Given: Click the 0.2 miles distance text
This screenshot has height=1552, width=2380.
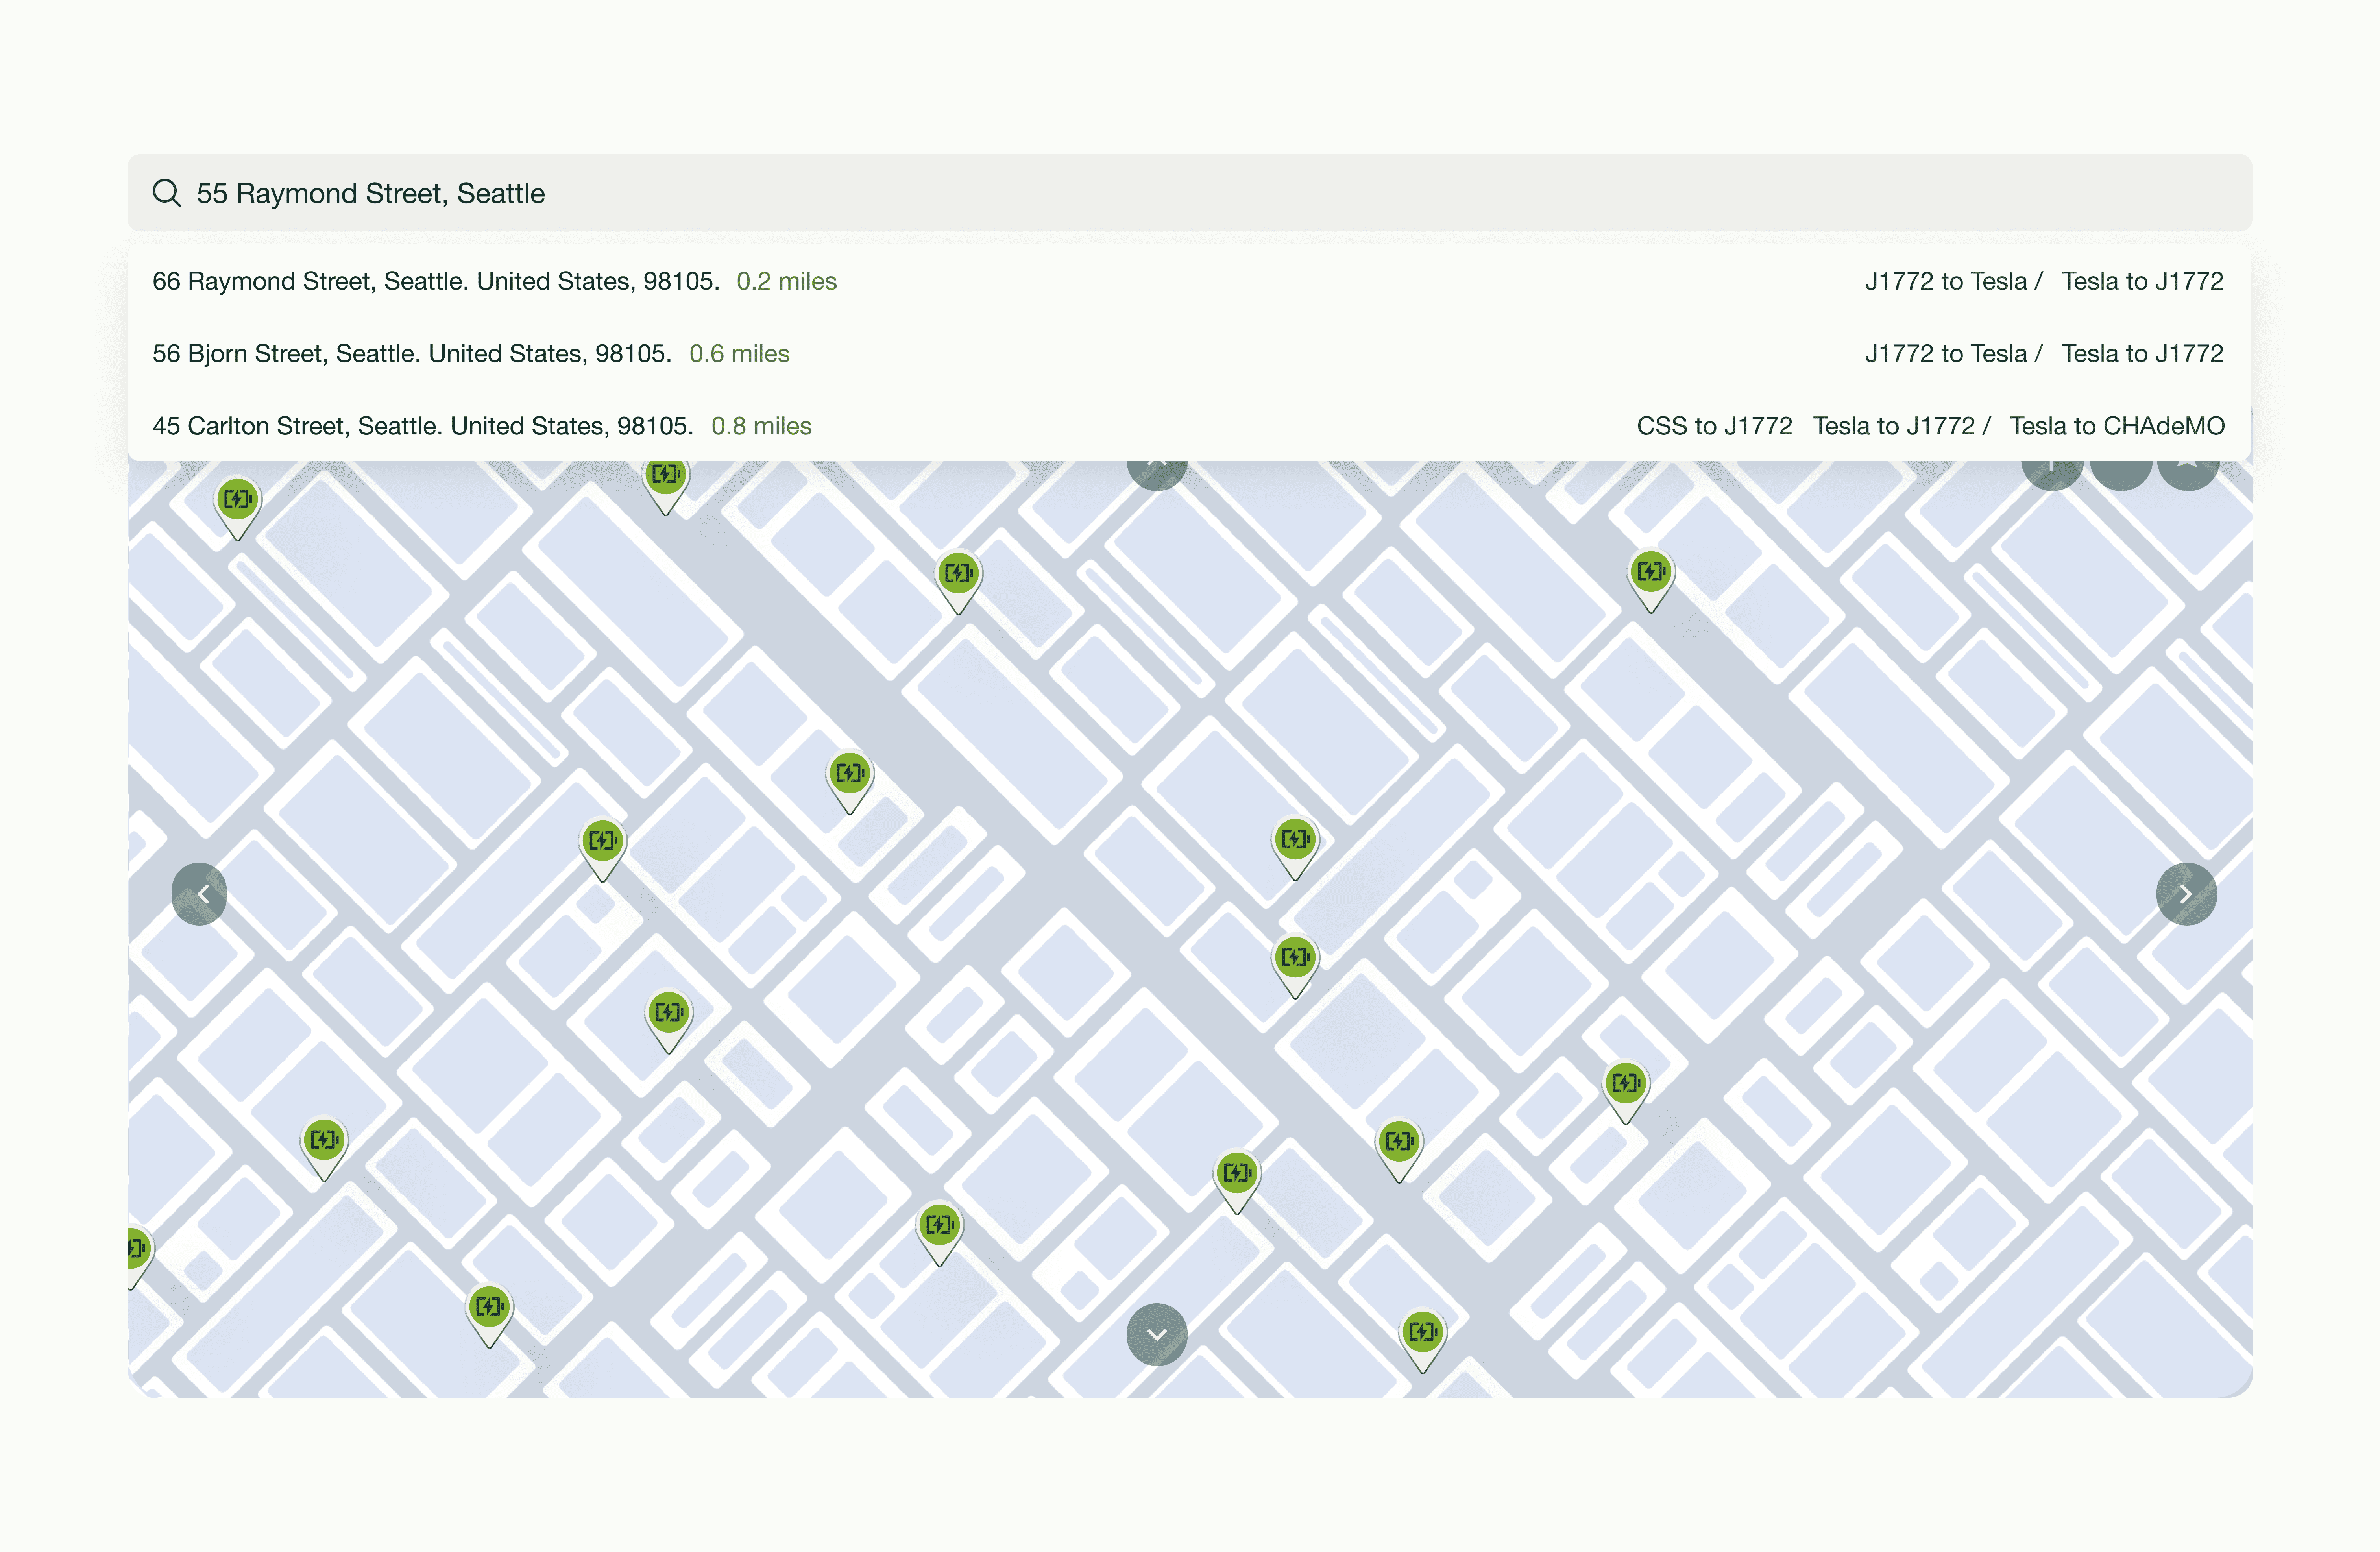Looking at the screenshot, I should pos(786,281).
